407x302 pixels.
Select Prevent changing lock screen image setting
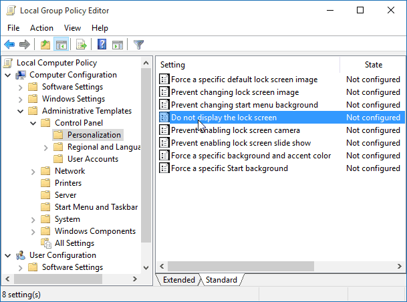tap(235, 92)
